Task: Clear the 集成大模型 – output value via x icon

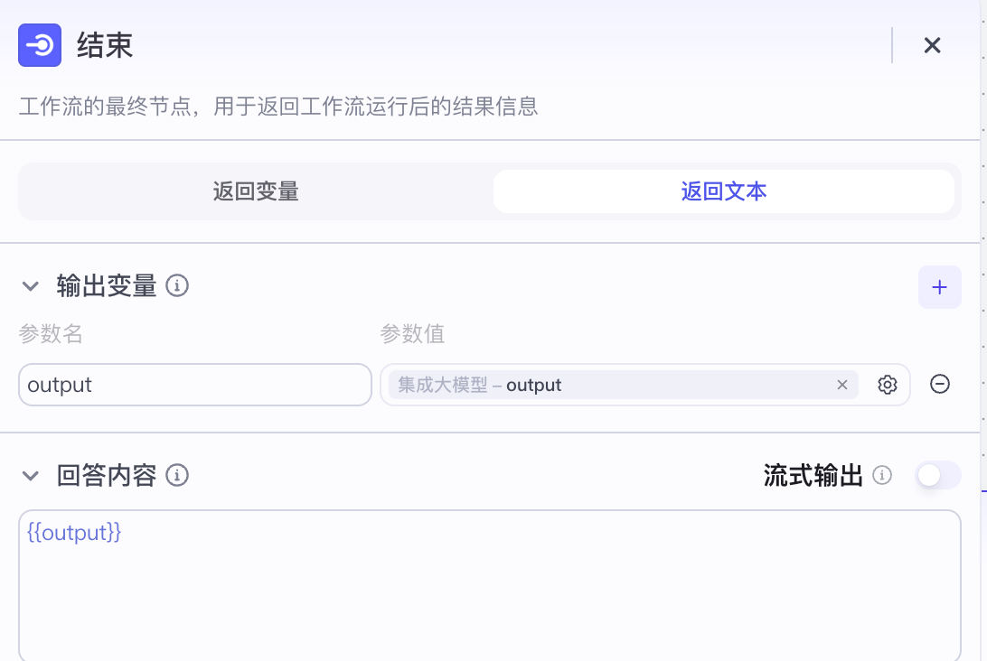Action: [x=842, y=385]
